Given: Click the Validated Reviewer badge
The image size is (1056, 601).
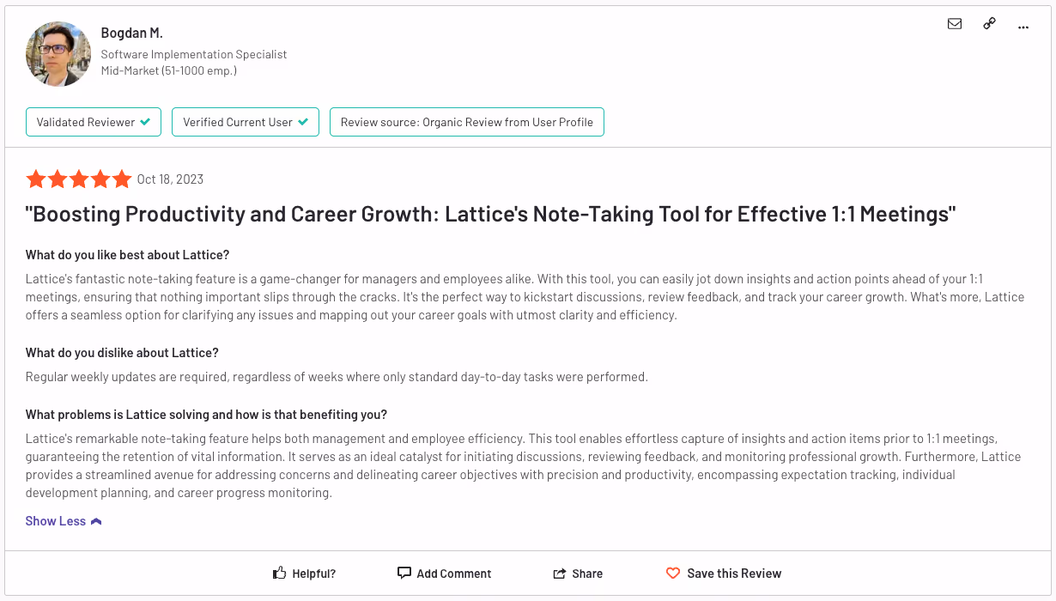Looking at the screenshot, I should click(x=94, y=122).
